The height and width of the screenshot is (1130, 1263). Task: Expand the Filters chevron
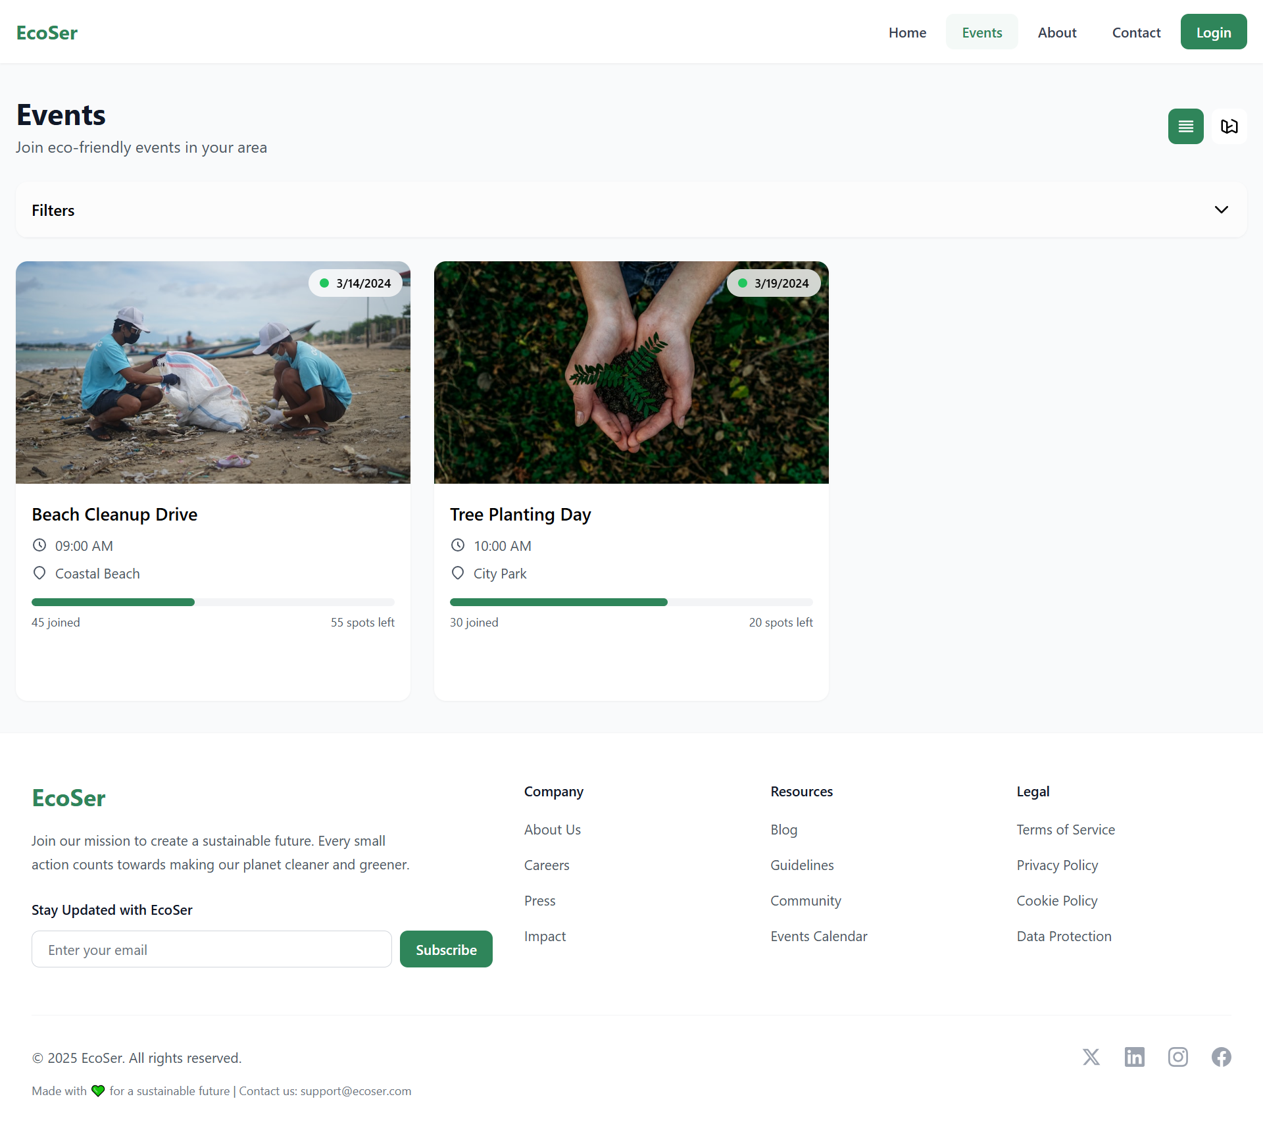coord(1221,210)
